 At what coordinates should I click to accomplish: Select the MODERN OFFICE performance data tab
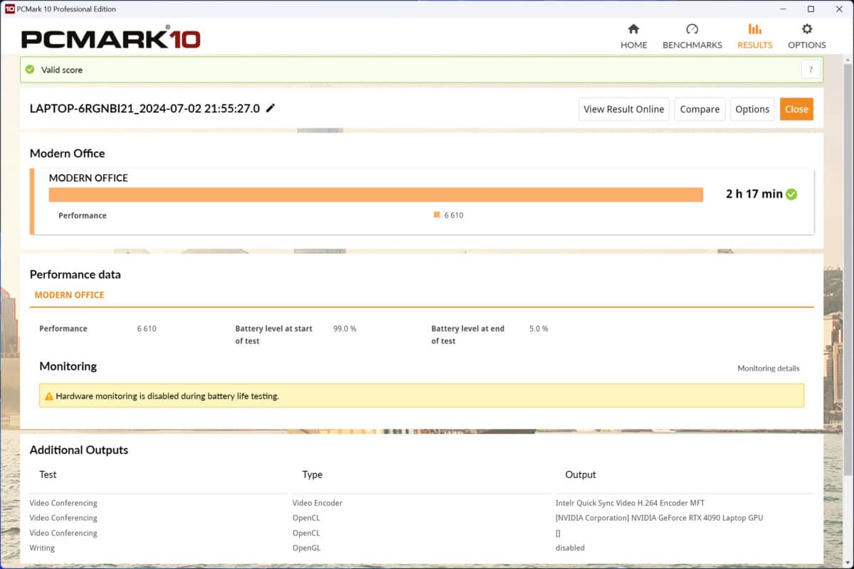point(69,295)
